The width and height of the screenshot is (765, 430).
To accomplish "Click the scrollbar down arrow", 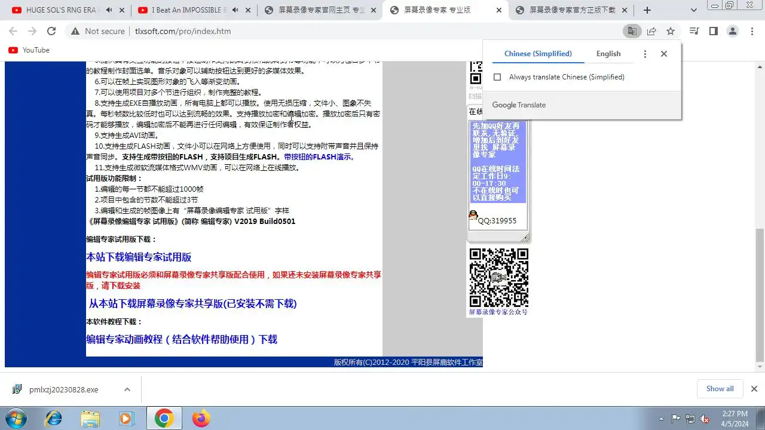I will coord(760,368).
